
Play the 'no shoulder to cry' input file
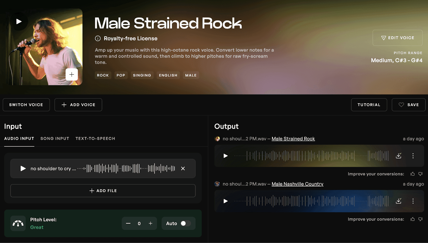(23, 168)
